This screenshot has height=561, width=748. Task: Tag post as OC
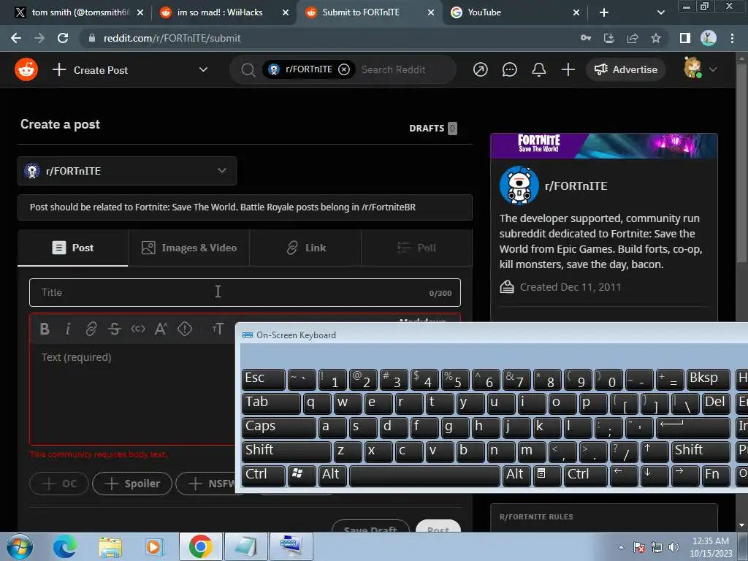(x=59, y=484)
